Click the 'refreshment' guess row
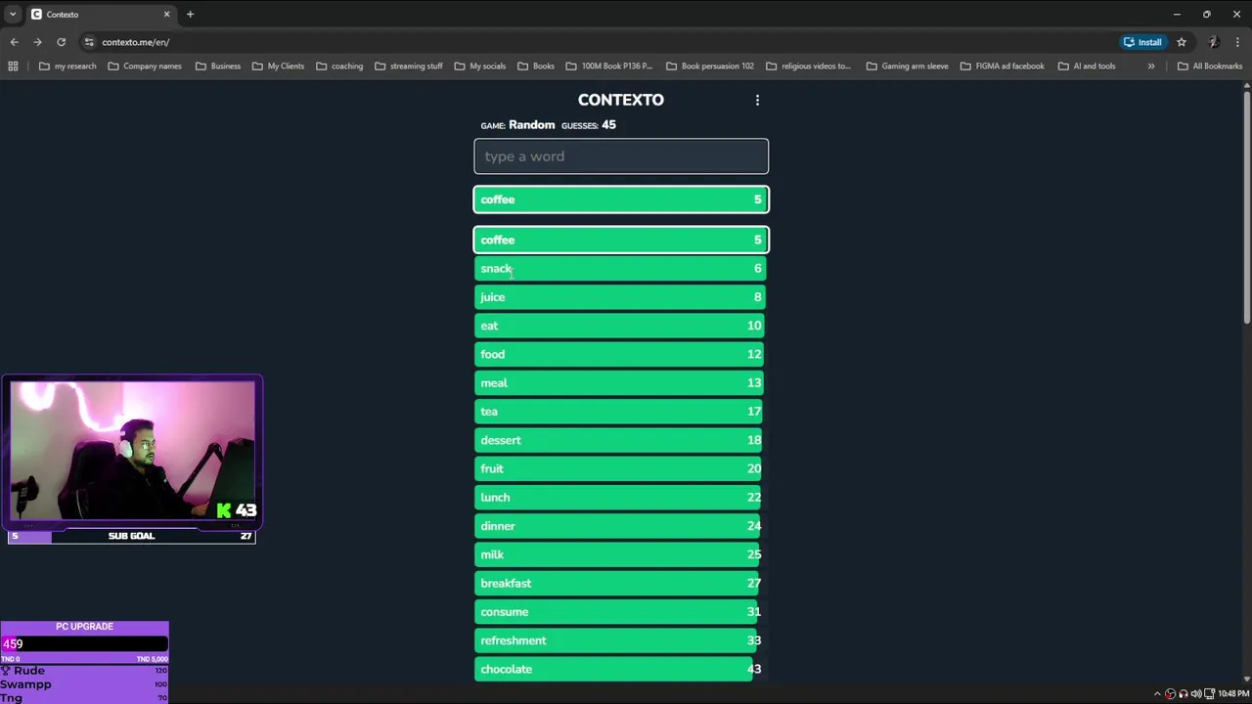Screen dimensions: 1252x704 621,640
